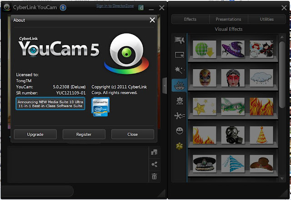Screen dimensions: 291x200
Task: Apply the purple witch hat effect
Action: 233,49
